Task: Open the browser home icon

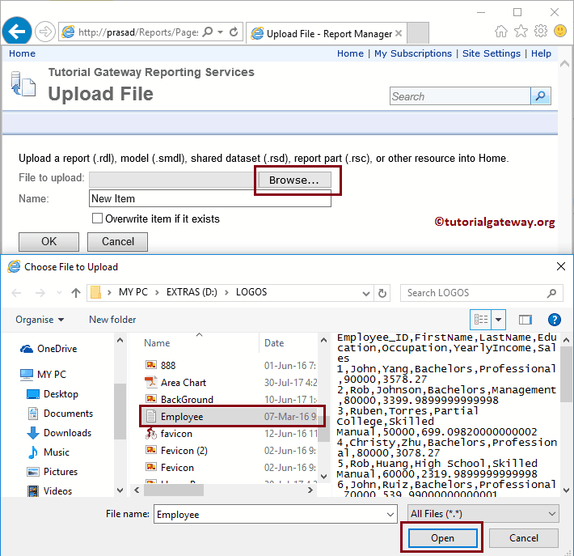Action: point(501,31)
